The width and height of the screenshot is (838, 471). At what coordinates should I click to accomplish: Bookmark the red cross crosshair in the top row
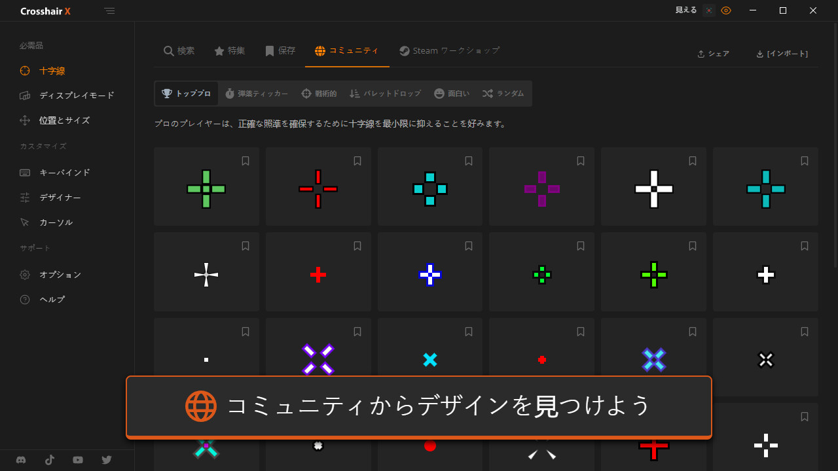tap(357, 161)
